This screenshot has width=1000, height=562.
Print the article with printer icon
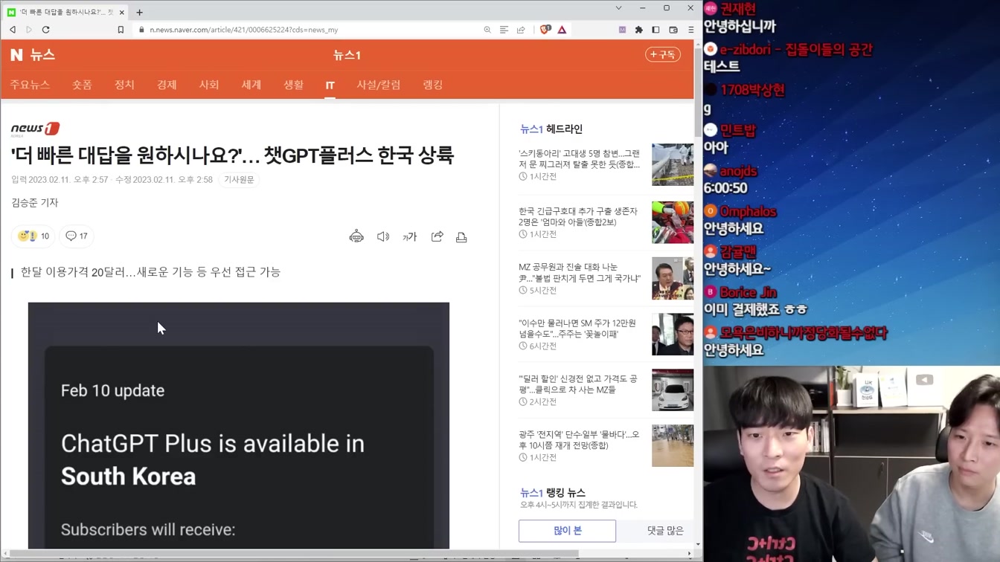461,236
